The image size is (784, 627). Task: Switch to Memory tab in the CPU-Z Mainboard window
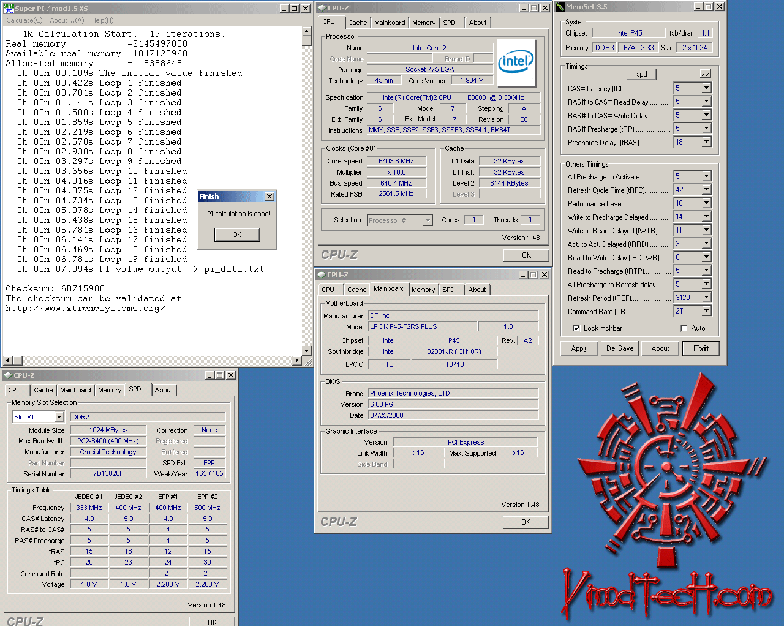tap(423, 290)
